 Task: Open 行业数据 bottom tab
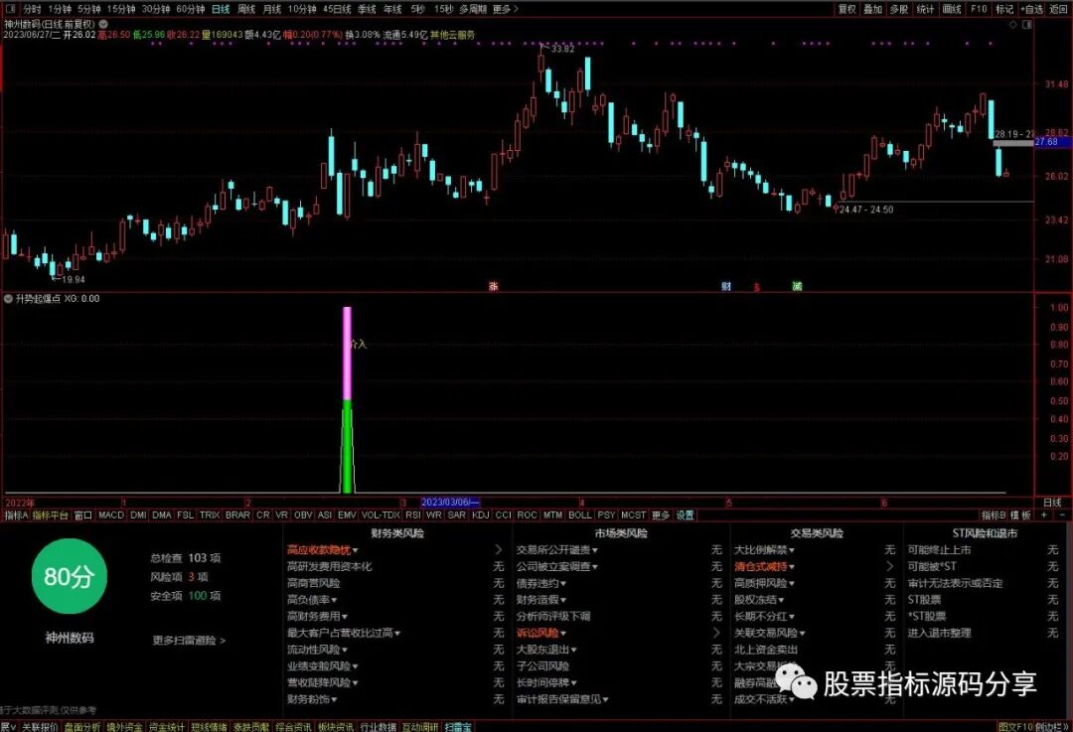coord(379,726)
